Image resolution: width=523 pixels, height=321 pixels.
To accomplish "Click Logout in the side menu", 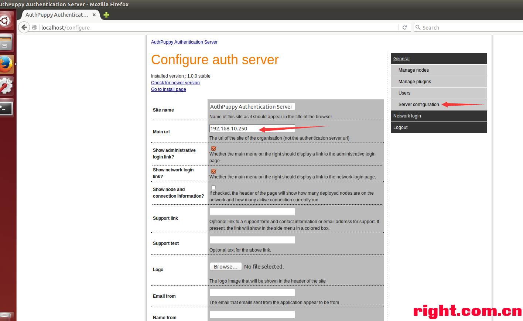I will point(439,127).
